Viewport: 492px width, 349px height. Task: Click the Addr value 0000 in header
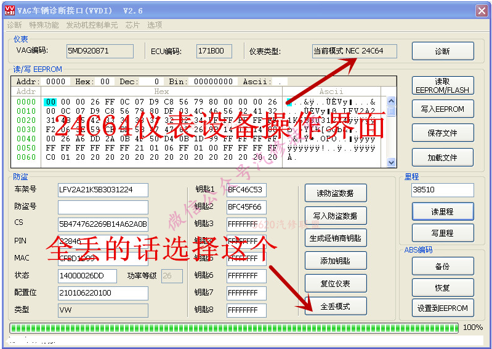55,82
